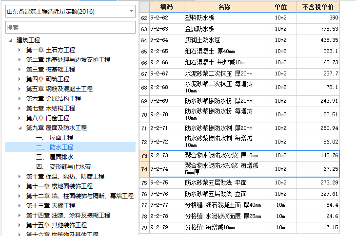This screenshot has height=236, width=356.
Task: Click name cell 防水砂浆五层做法 平面
Action: pos(224,183)
